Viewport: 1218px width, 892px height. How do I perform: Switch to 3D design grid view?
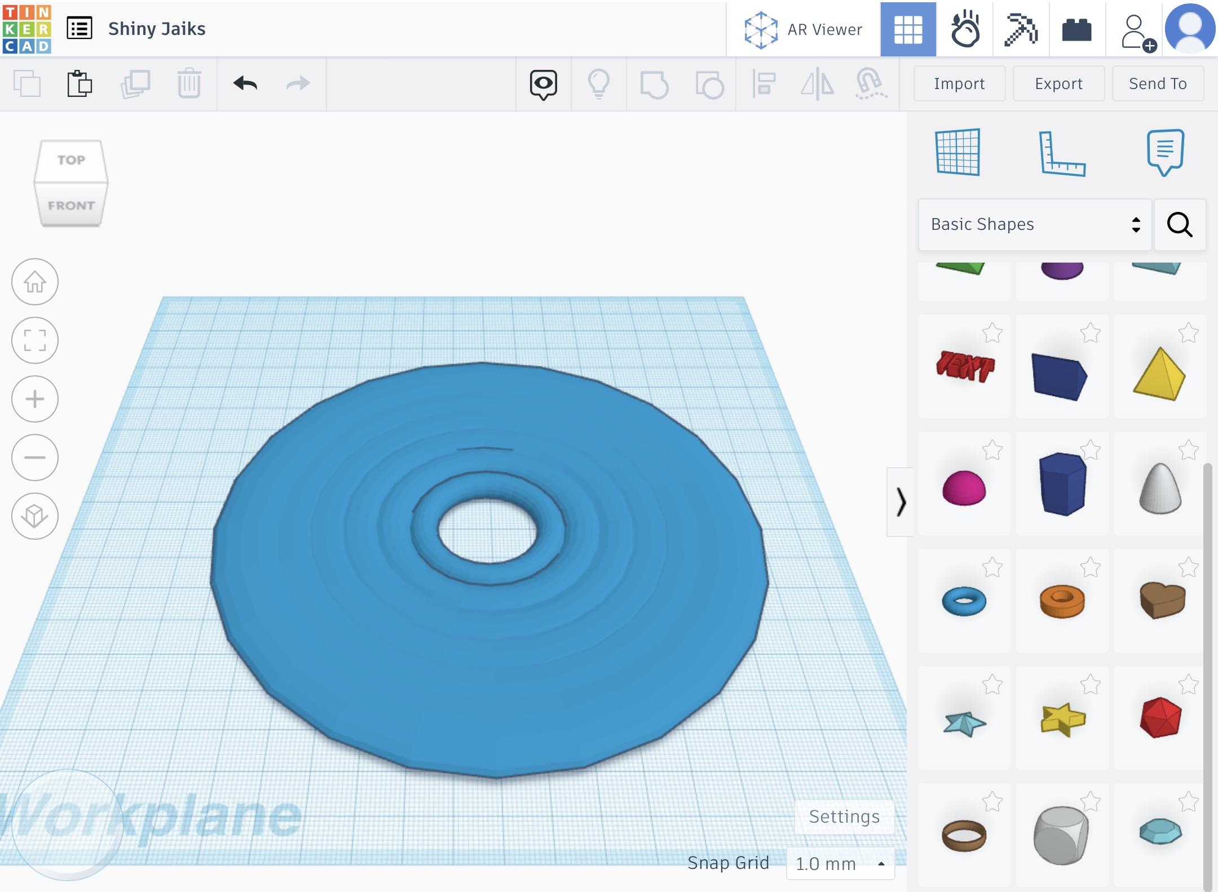pos(908,29)
